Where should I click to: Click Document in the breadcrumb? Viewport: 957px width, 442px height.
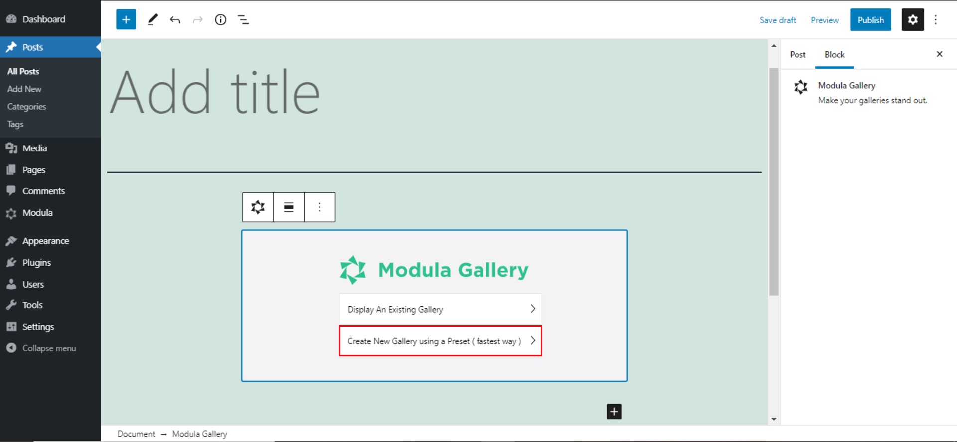point(136,434)
